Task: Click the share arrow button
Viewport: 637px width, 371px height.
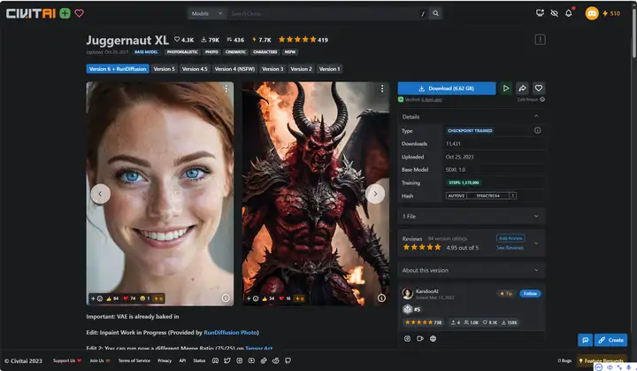Action: pos(523,89)
